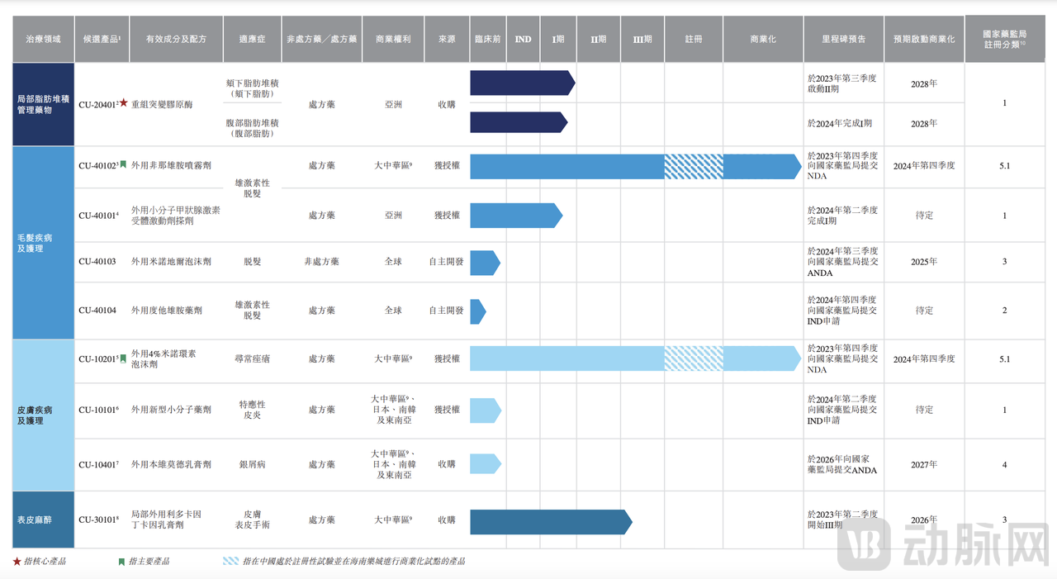Open the CU-40103 candidate product entry
The height and width of the screenshot is (579, 1057).
tap(97, 262)
